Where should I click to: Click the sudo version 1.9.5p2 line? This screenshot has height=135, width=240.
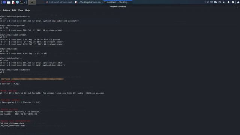pos(10,84)
